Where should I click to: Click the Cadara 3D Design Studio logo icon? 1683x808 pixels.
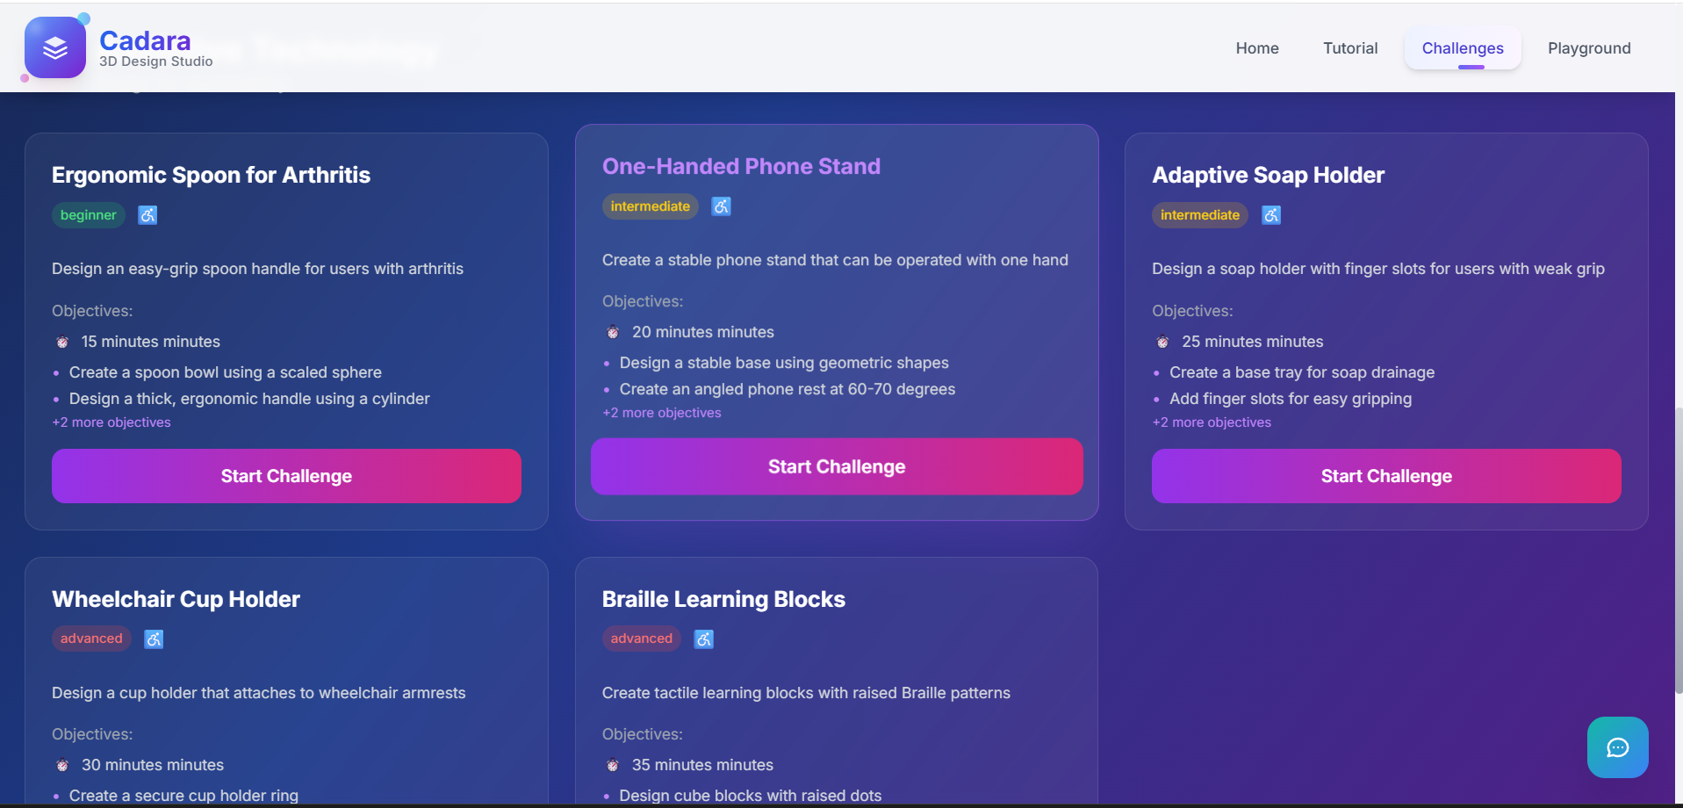54,47
